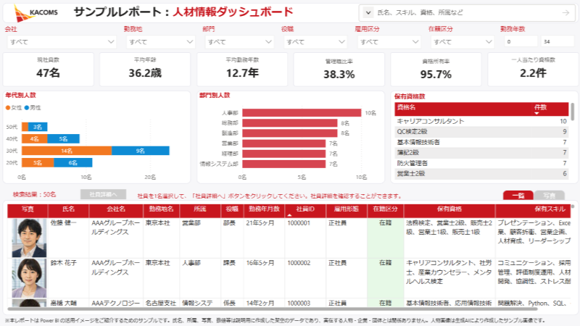This screenshot has width=580, height=326.
Task: Select the 30代 male bar labeled 9名
Action: click(141, 151)
